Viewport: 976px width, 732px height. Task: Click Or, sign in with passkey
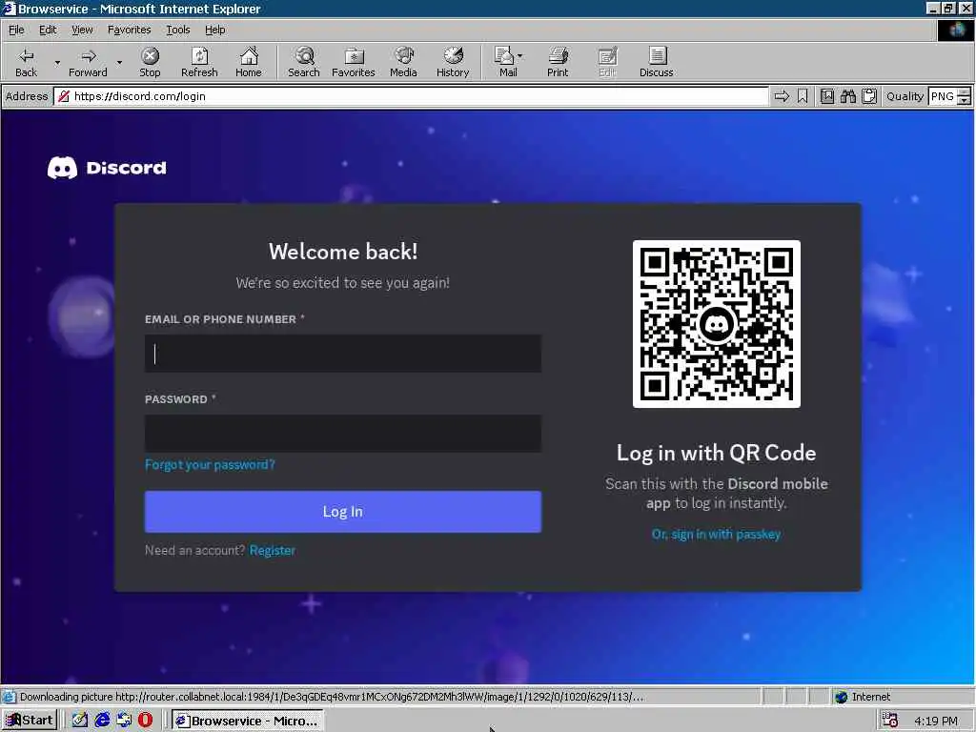(x=716, y=534)
